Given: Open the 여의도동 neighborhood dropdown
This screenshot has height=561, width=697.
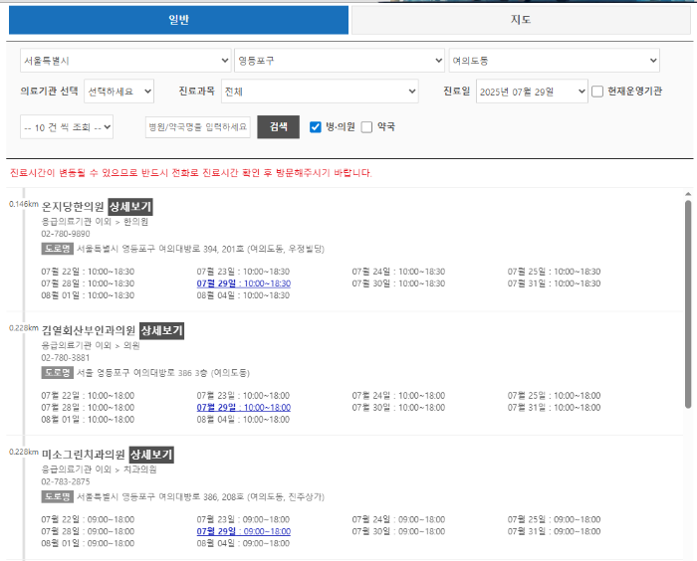Looking at the screenshot, I should [555, 61].
